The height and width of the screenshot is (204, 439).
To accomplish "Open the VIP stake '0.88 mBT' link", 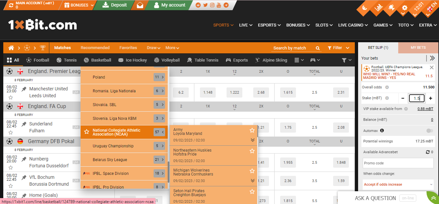I will pos(425,108).
